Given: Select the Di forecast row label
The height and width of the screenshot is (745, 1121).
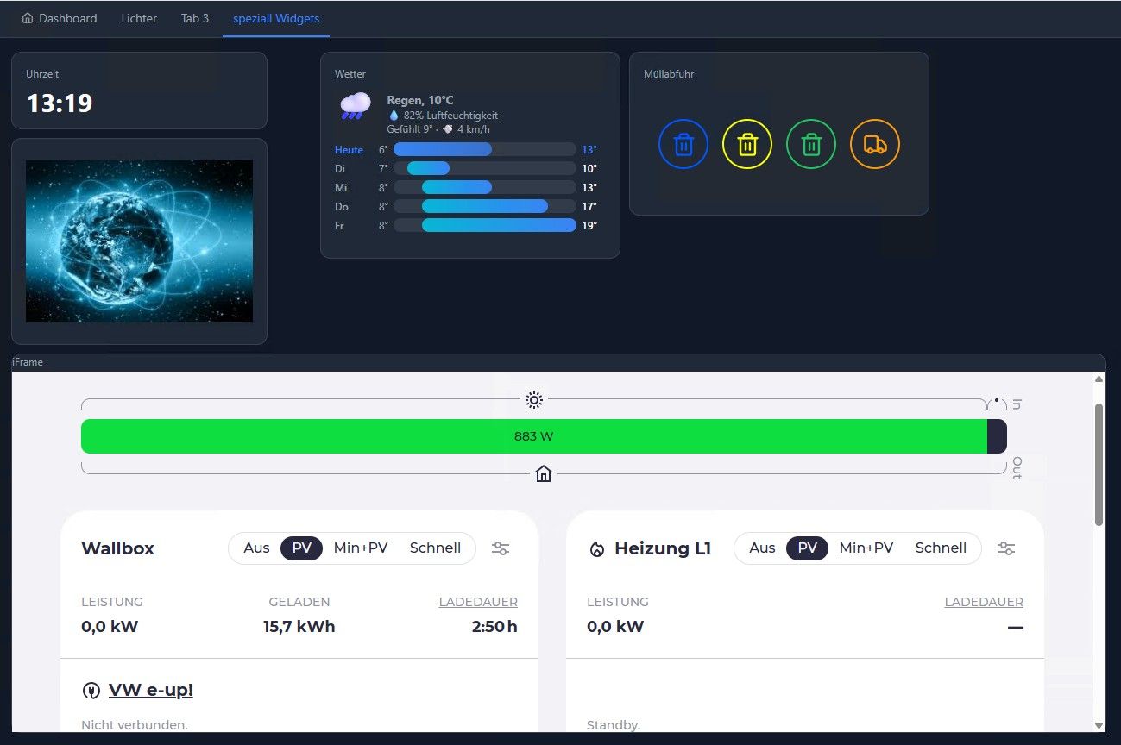Looking at the screenshot, I should [x=341, y=168].
